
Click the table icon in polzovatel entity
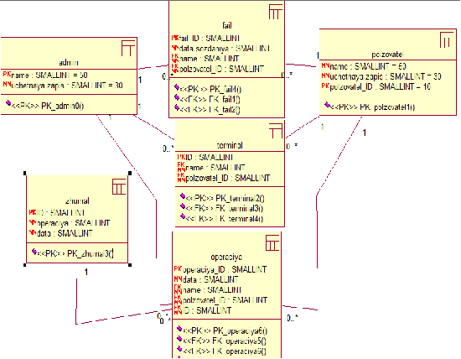point(447,40)
